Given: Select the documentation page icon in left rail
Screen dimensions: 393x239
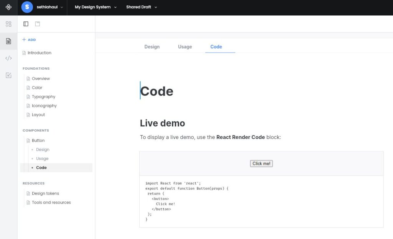Looking at the screenshot, I should pos(8,41).
